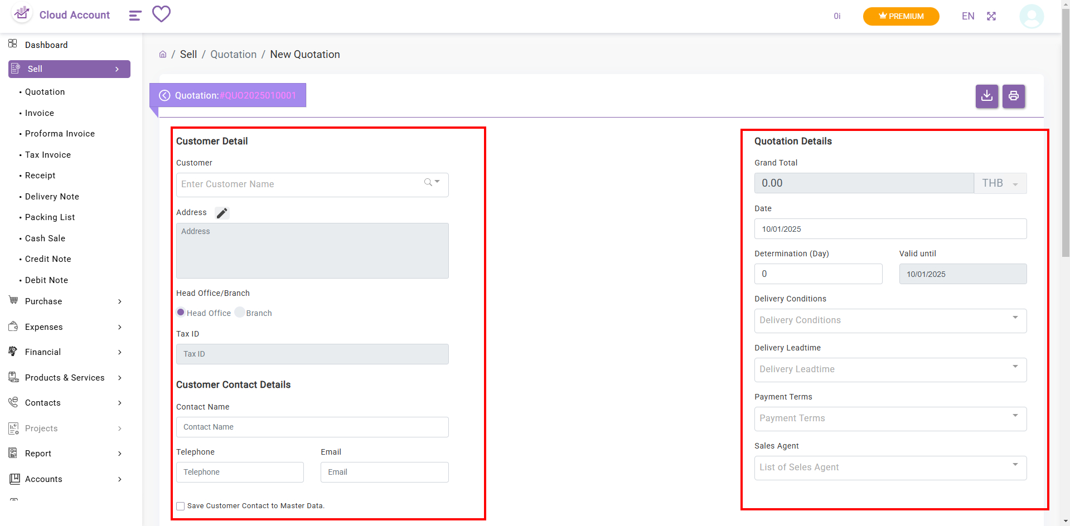The width and height of the screenshot is (1070, 526).
Task: Click the pencil edit icon beside Address
Action: click(x=222, y=213)
